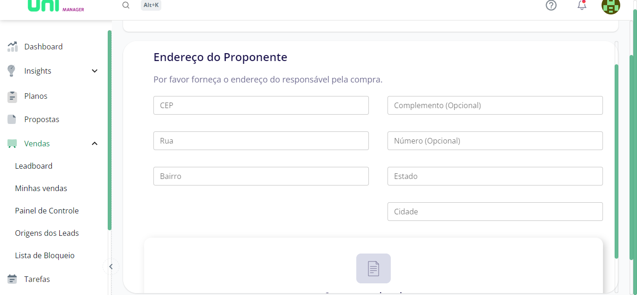Open the Propostas menu item
637x295 pixels.
pos(42,119)
